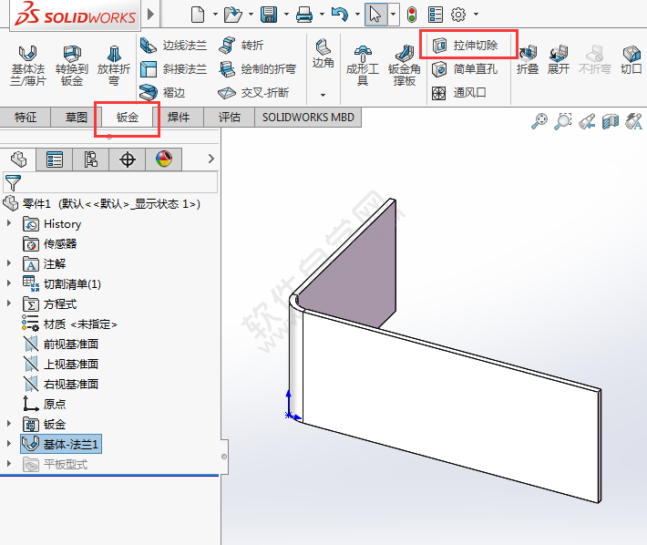647x545 pixels.
Task: Select the Miter Flange (斜接法兰) tool
Action: pos(173,69)
